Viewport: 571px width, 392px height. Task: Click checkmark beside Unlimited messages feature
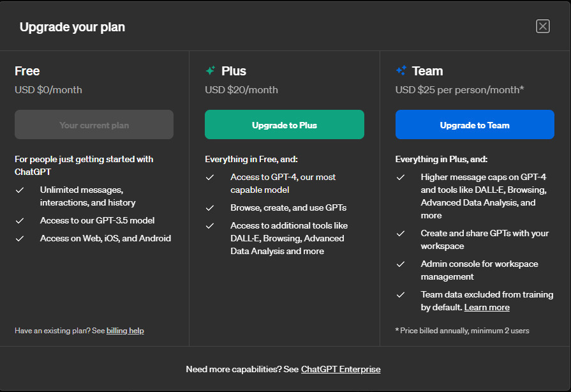click(20, 190)
